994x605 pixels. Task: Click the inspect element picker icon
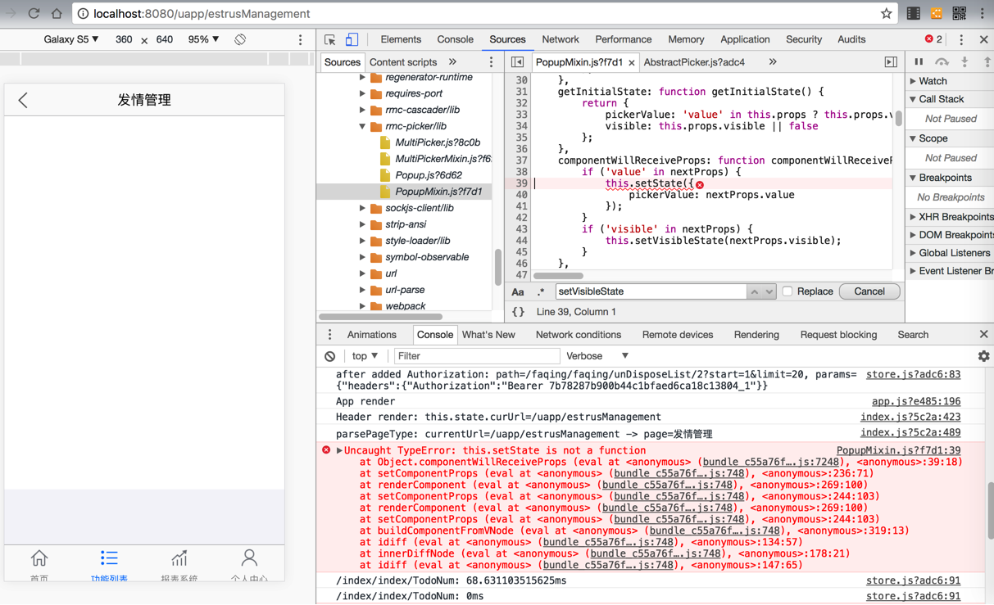coord(330,39)
